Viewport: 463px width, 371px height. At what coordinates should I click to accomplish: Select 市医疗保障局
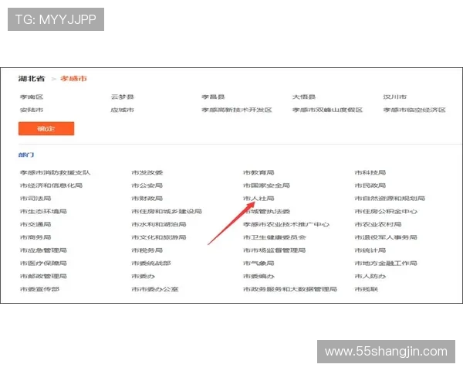pyautogui.click(x=43, y=263)
